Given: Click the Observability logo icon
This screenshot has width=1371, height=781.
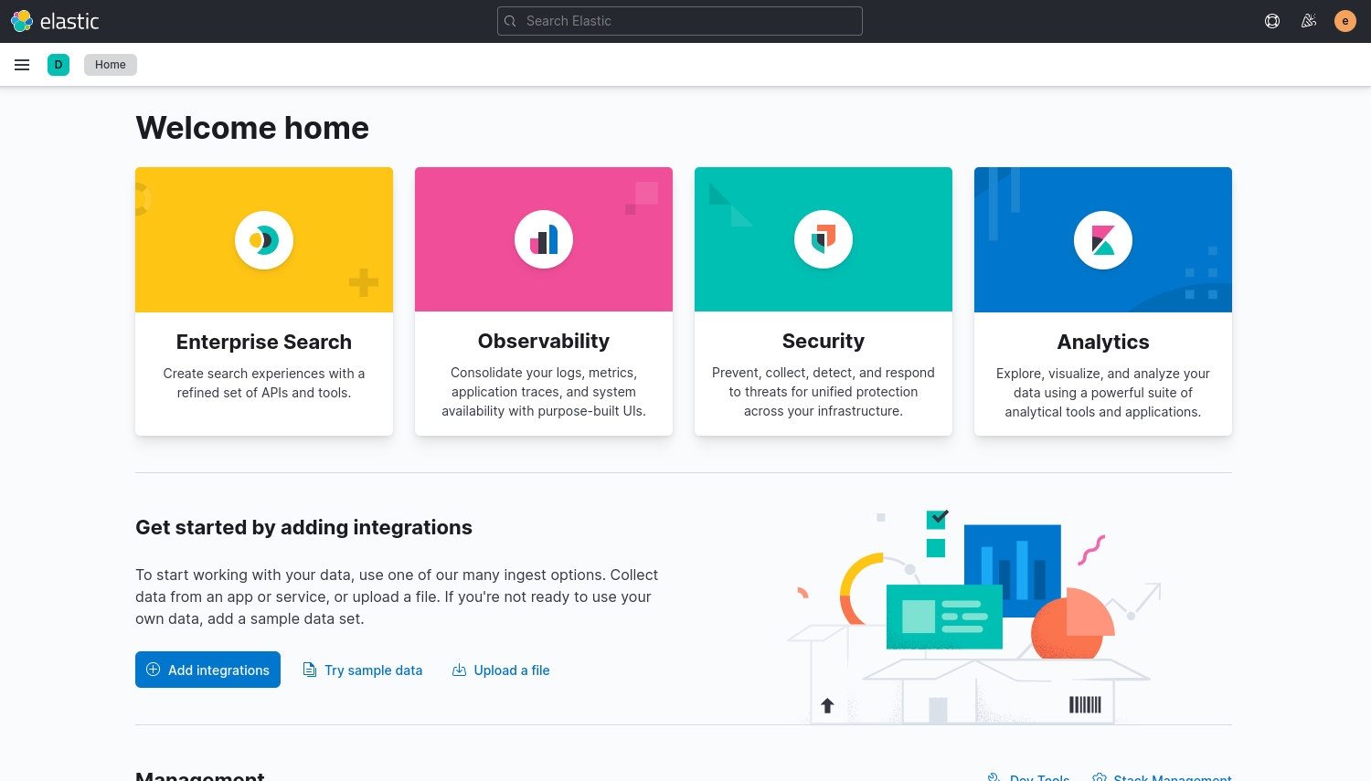Looking at the screenshot, I should click(544, 240).
